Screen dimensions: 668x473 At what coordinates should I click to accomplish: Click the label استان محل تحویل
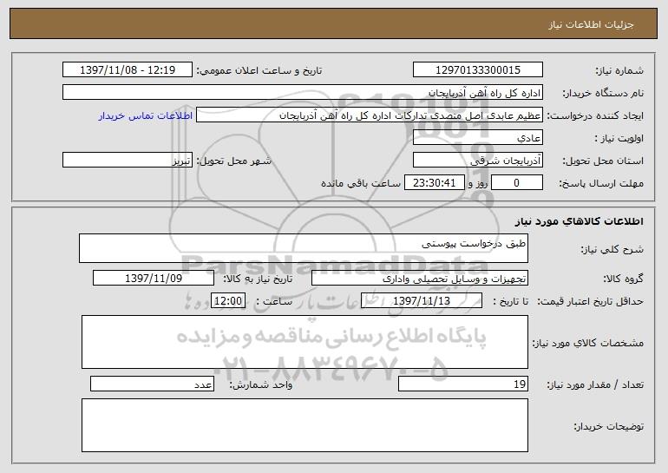tap(603, 161)
